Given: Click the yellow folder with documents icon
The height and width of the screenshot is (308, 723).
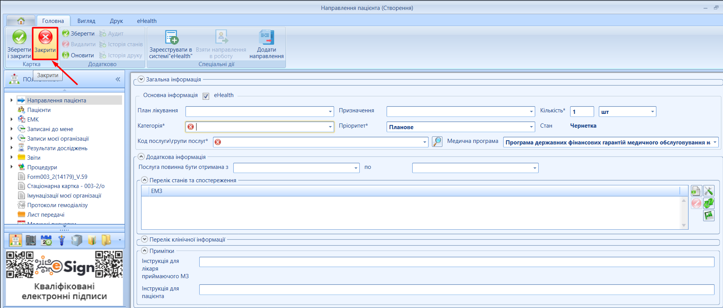Looking at the screenshot, I should [x=92, y=240].
